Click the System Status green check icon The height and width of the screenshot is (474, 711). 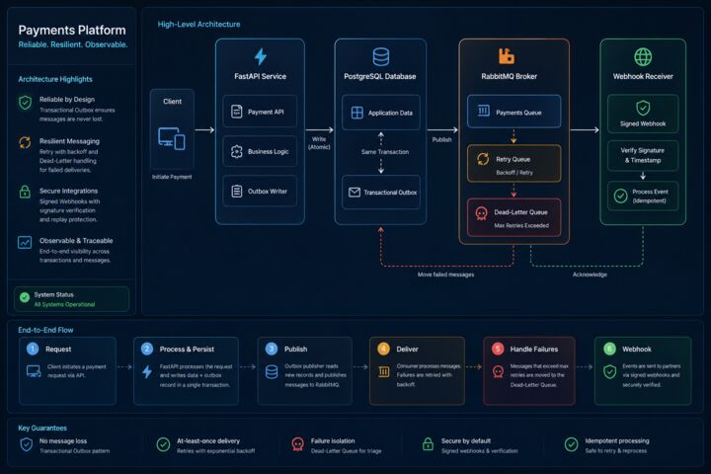25,297
